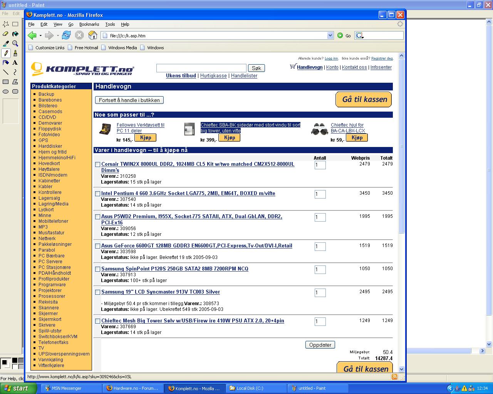This screenshot has width=493, height=394.
Task: Select rectangular Select tool in Paint
Action: (x=15, y=24)
